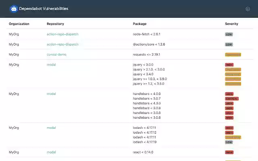Click LOW badge beside @actions/core < 1.2.6
The height and width of the screenshot is (161, 258).
(x=229, y=45)
